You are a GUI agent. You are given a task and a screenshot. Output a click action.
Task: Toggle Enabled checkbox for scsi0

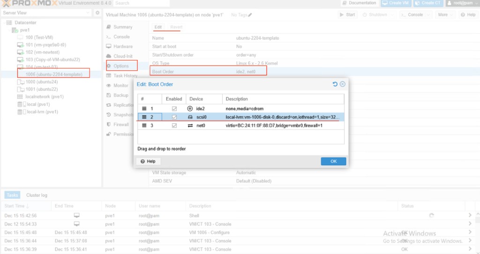point(174,117)
